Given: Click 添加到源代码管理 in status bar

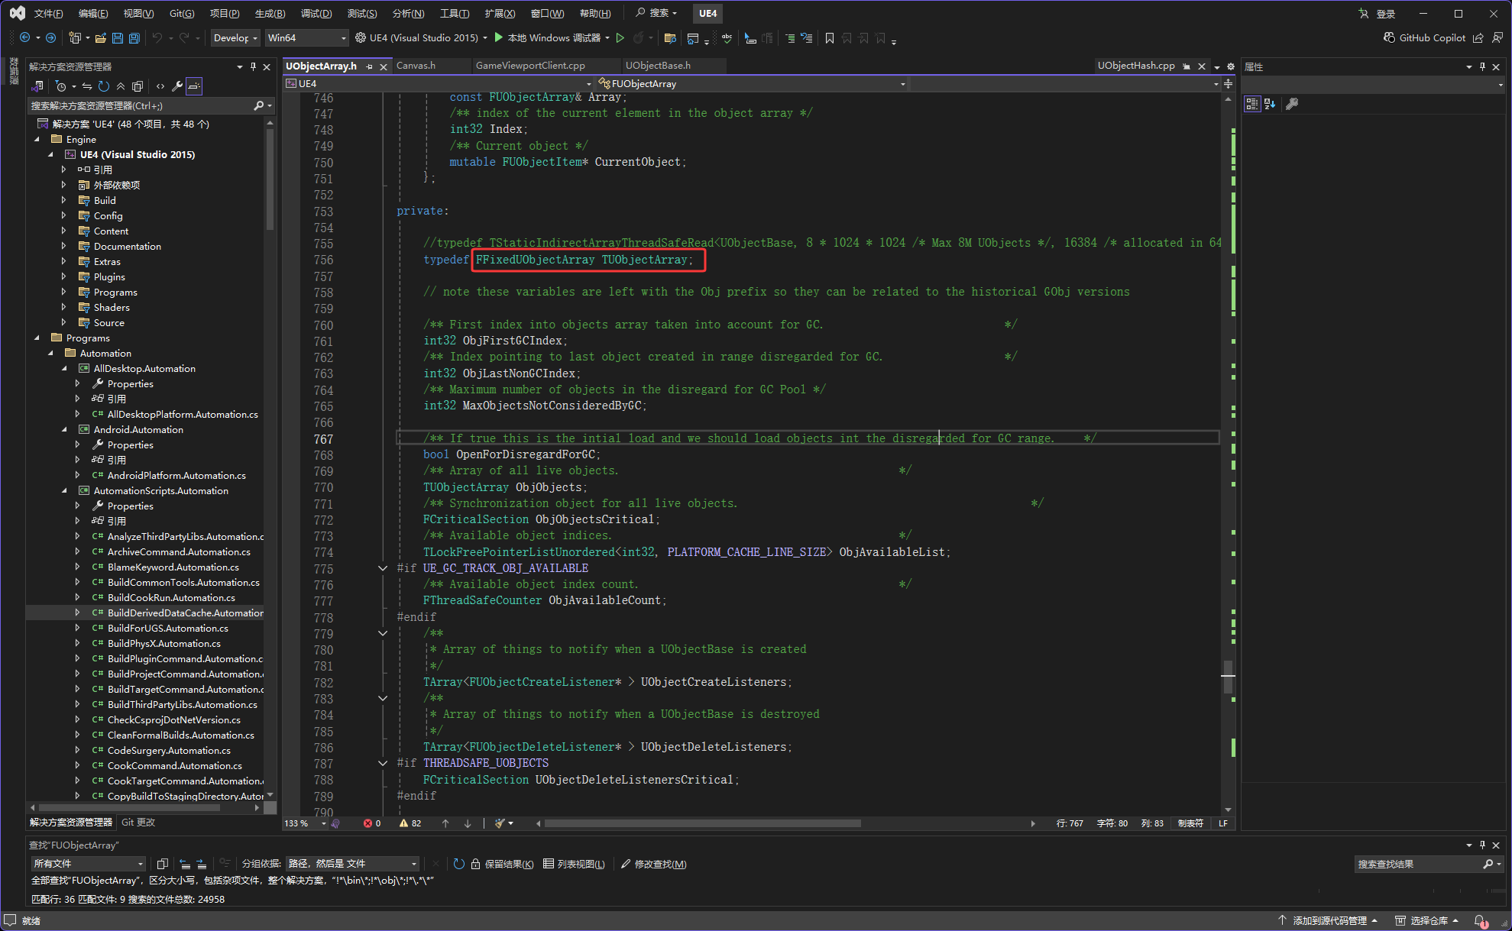Looking at the screenshot, I should 1329,920.
